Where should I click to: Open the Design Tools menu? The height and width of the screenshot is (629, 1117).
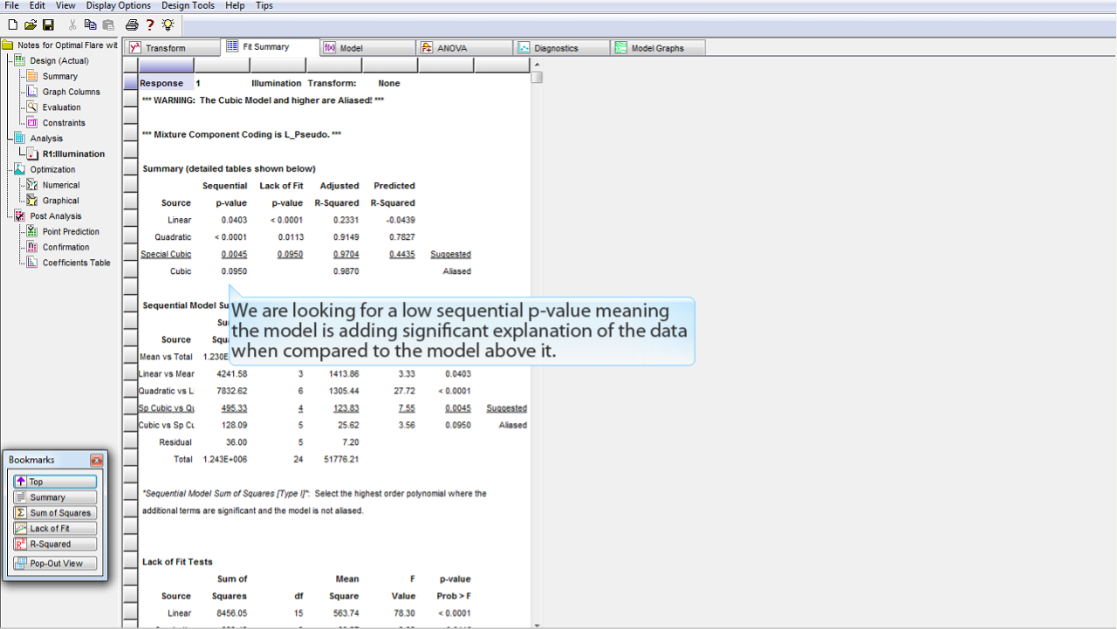pos(188,5)
